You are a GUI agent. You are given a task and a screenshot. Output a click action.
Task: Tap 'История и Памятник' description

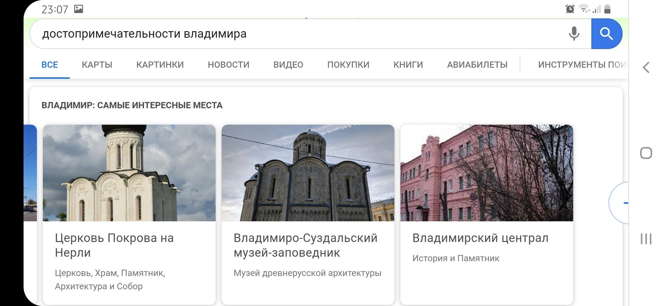click(x=456, y=258)
